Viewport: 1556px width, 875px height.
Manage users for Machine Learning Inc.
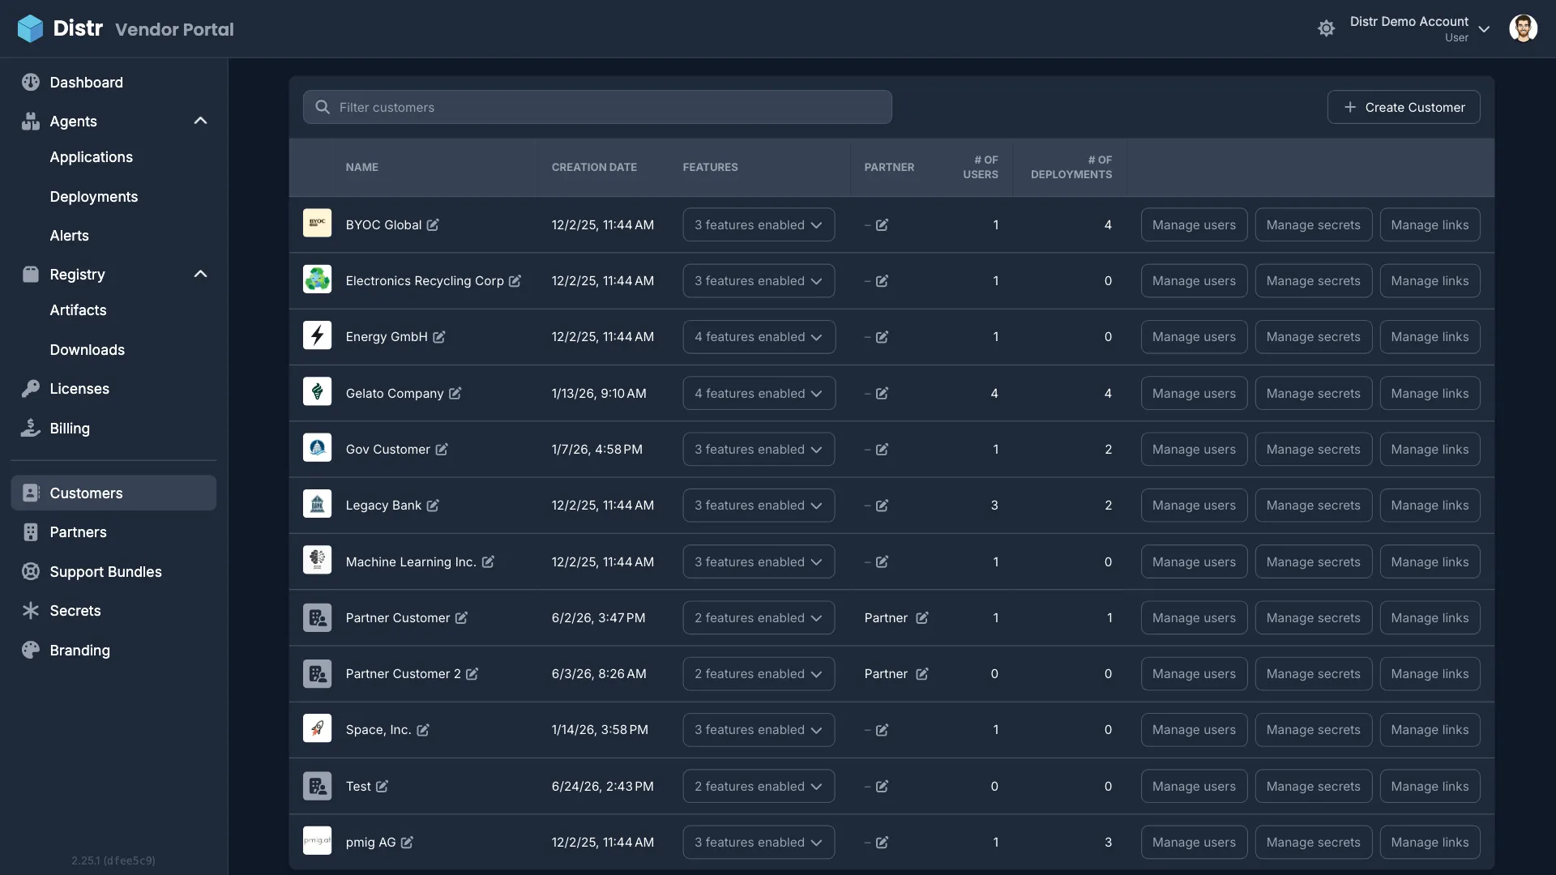[1194, 561]
